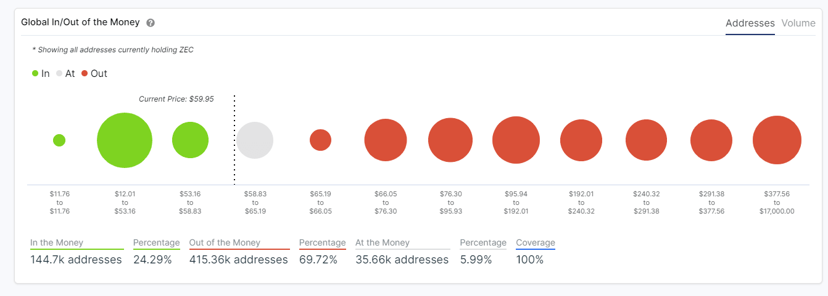Select the green $53.16 to $58.83 bubble
The height and width of the screenshot is (296, 828).
(x=190, y=140)
